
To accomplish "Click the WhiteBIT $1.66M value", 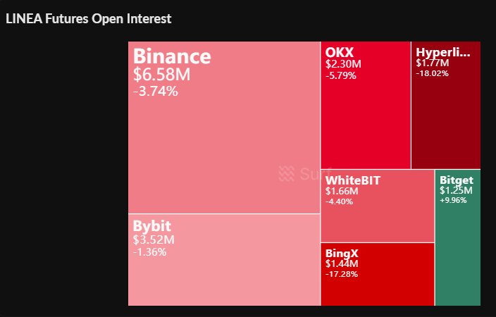I will coord(342,192).
